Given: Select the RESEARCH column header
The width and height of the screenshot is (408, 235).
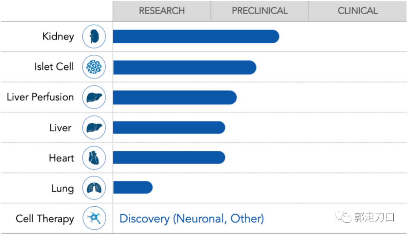Looking at the screenshot, I should [x=162, y=11].
